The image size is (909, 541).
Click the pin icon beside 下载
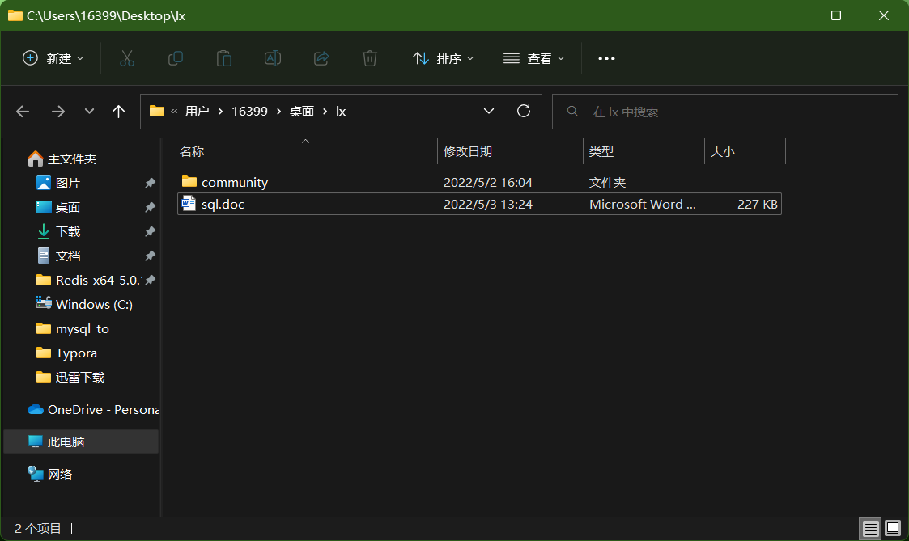click(150, 232)
